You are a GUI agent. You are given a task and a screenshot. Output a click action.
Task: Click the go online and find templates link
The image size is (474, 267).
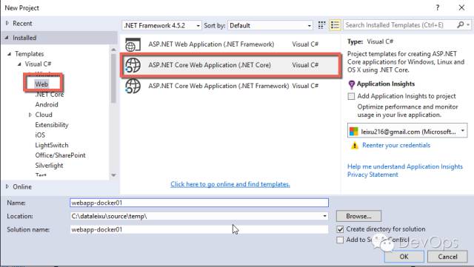pyautogui.click(x=230, y=184)
